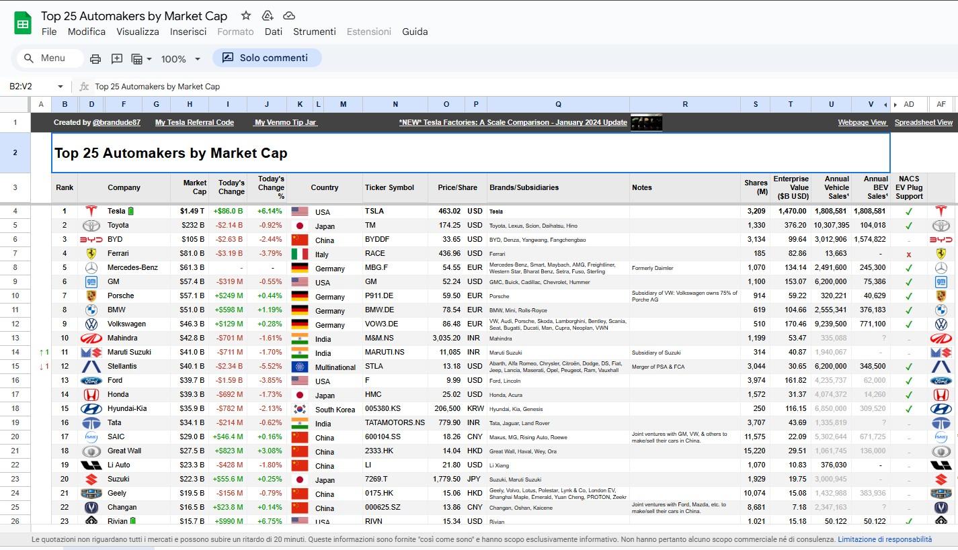Select column Q header
This screenshot has width=958, height=550.
(558, 104)
